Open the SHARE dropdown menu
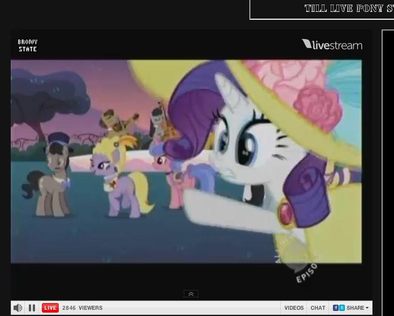This screenshot has width=394, height=316. point(358,308)
